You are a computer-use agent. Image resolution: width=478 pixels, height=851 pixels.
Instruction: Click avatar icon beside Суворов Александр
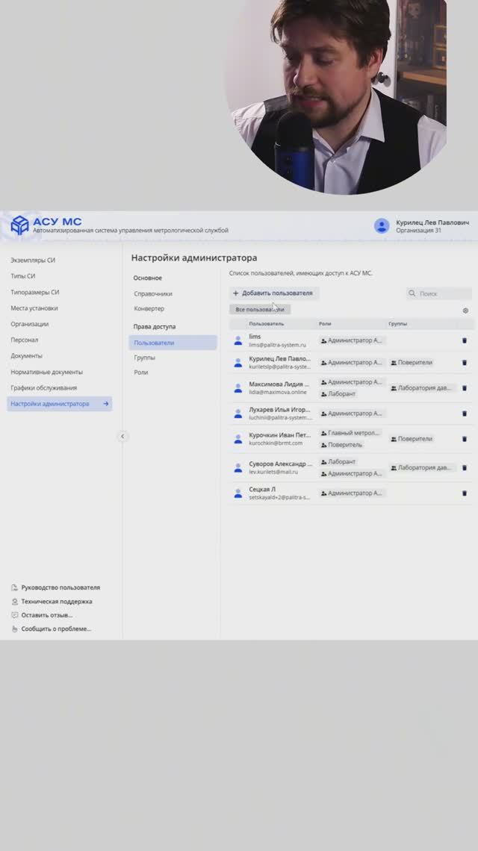coord(238,467)
